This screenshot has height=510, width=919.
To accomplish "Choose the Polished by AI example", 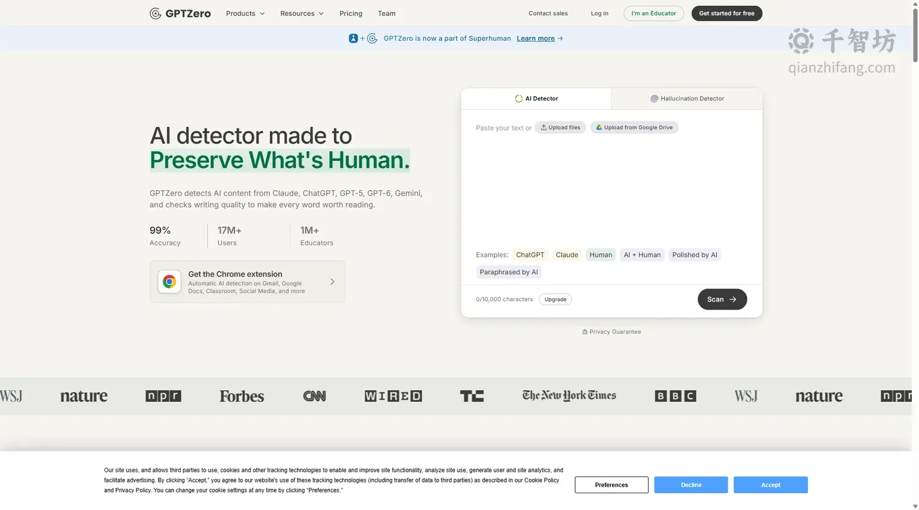I will [x=695, y=255].
